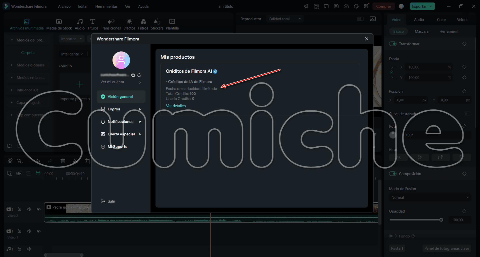Viewport: 480px width, 257px height.
Task: Click the timeline horizontal scrollbar
Action: [63, 255]
